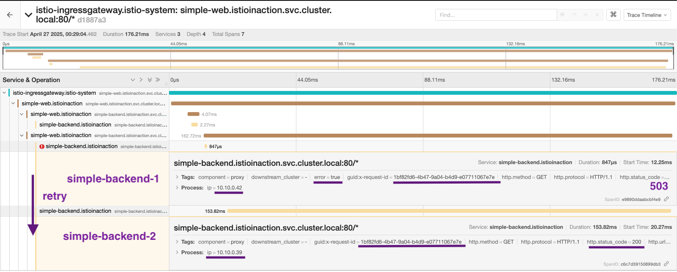677x272 pixels.
Task: Click 'http.method = GET' in the 847µs span
Action: [524, 177]
